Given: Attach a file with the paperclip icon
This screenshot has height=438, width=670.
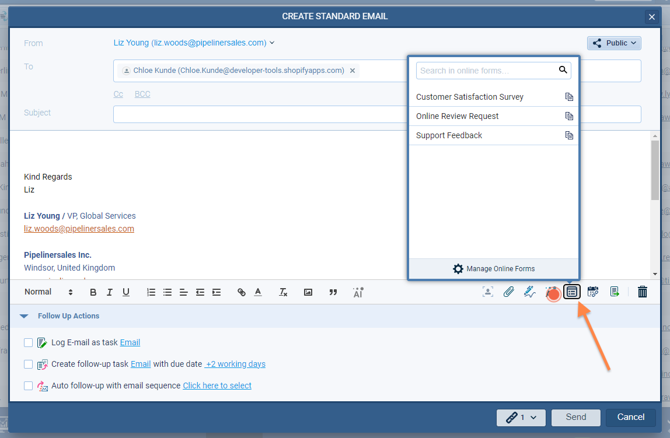Looking at the screenshot, I should pyautogui.click(x=508, y=292).
